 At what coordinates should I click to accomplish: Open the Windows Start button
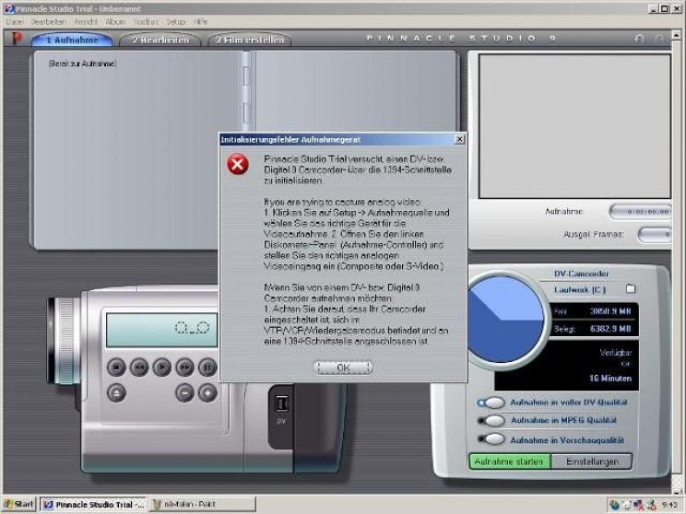(x=18, y=504)
